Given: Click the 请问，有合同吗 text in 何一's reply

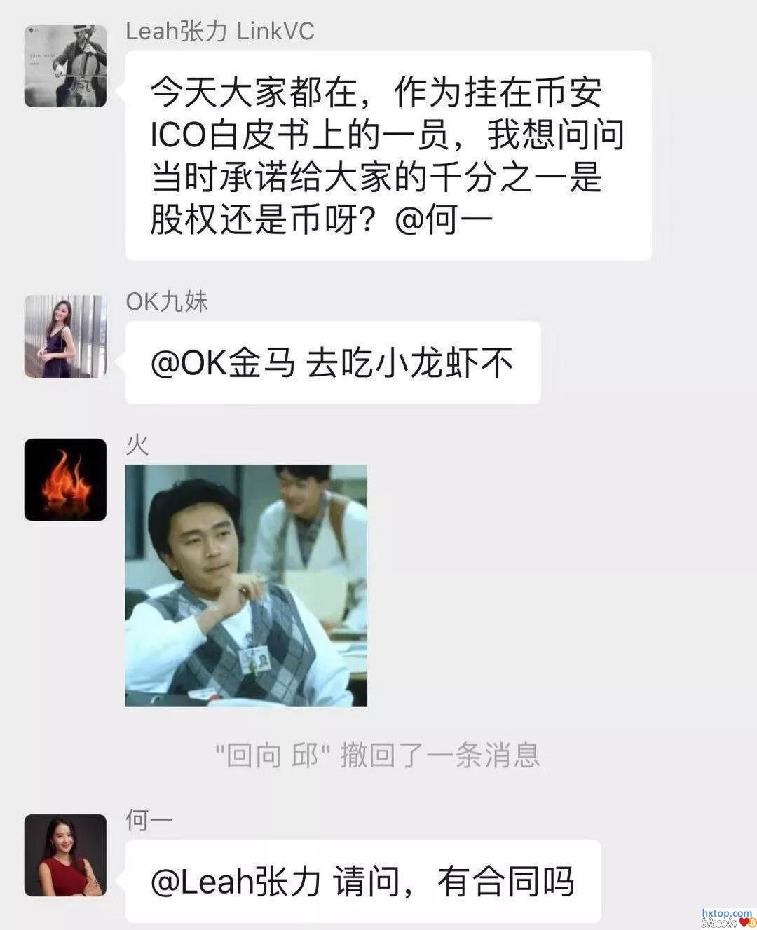Looking at the screenshot, I should coord(453,882).
